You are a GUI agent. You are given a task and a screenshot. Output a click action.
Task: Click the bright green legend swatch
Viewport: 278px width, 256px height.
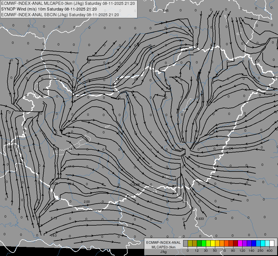pos(204,243)
